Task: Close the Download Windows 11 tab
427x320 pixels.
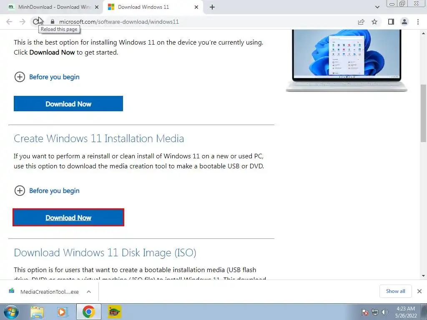Action: tap(196, 7)
